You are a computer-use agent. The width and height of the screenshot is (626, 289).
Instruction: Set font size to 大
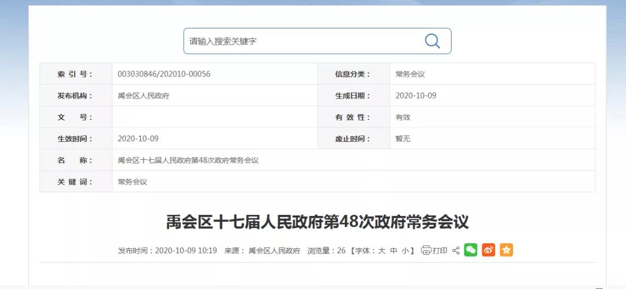tap(381, 251)
